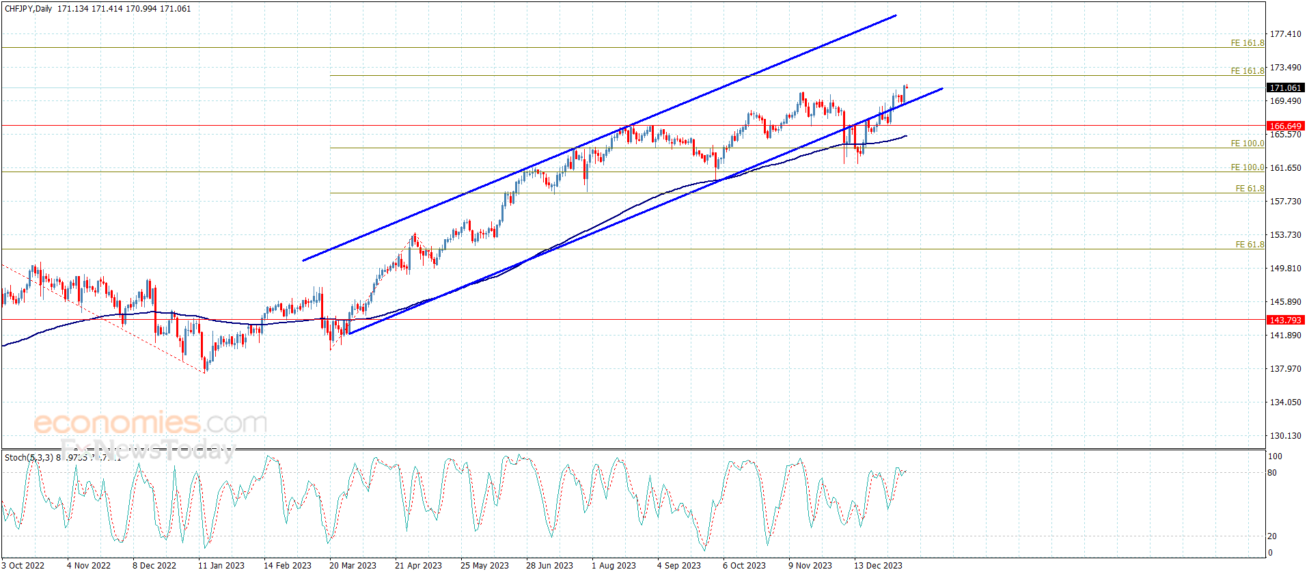Screen dimensions: 1309x574
Task: Click FE 100.0 label below 165.570 price
Action: click(x=1248, y=143)
